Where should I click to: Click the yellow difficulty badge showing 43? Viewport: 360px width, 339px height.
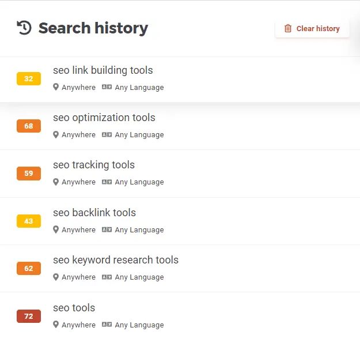29,221
